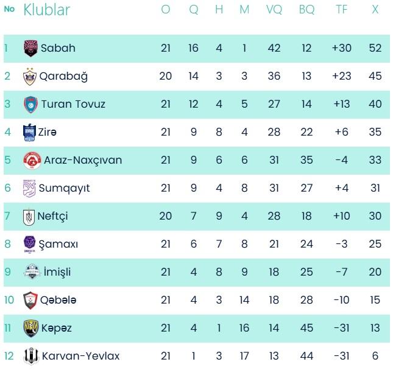Click the Kəpəz yellow logo
Viewport: 393px width, 373px height.
click(x=30, y=328)
